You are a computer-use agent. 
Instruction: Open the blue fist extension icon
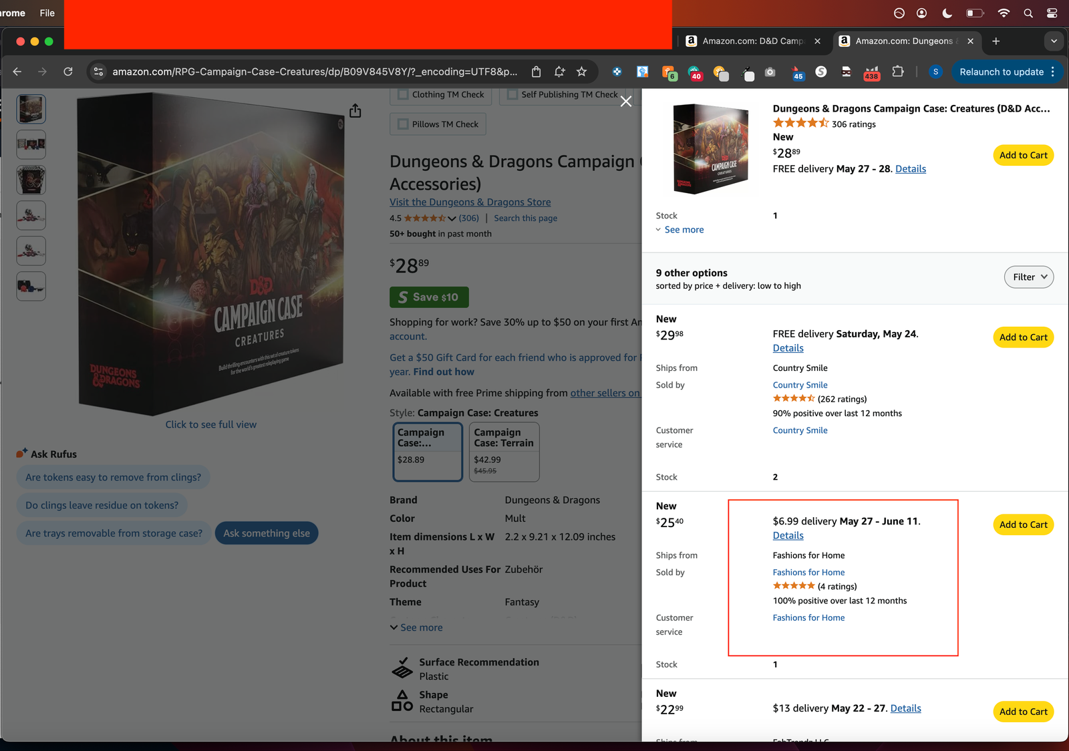coord(642,71)
